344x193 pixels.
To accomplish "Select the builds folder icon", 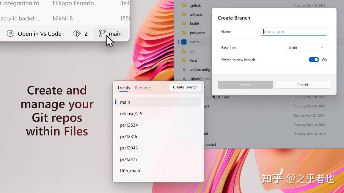I will [184, 24].
